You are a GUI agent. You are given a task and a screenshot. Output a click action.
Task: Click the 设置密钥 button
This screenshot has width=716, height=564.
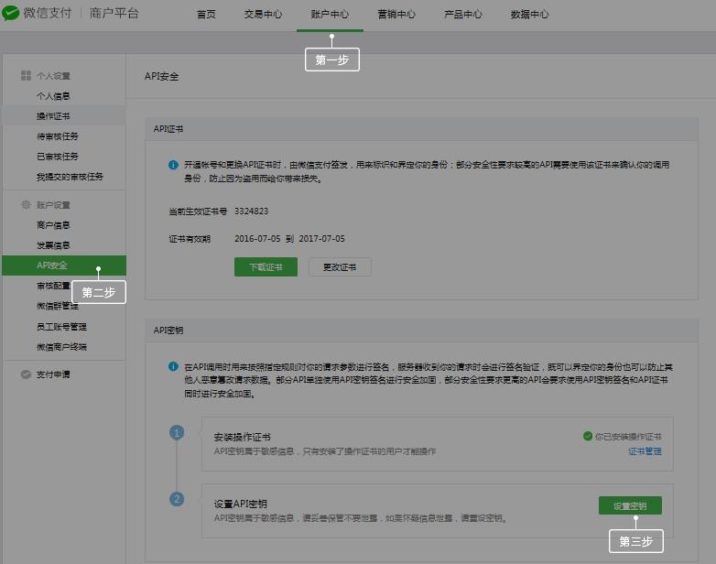click(630, 506)
